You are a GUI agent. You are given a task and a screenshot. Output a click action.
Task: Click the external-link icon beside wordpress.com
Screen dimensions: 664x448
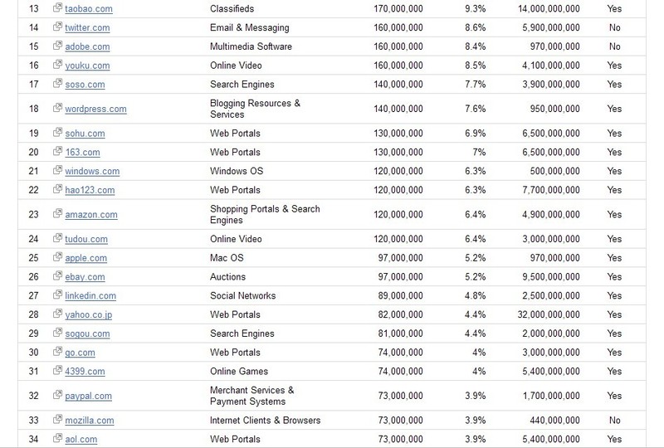tap(57, 109)
